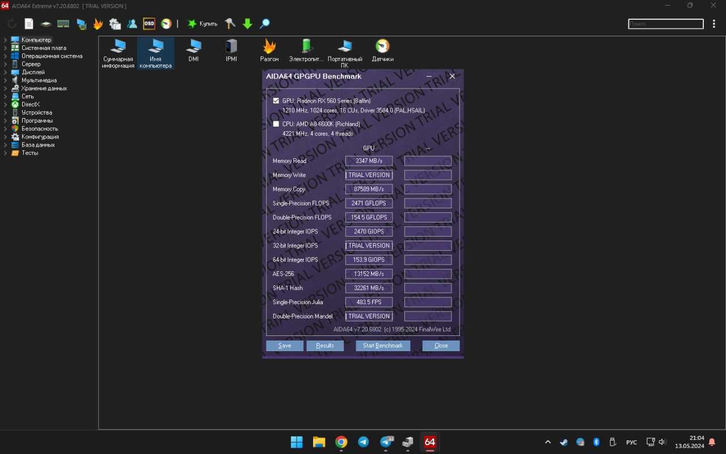
Task: Click the green star Купить button
Action: click(x=202, y=24)
